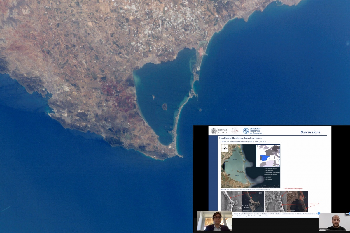Click the Università di Firenze logo
This screenshot has width=350, height=233.
[218, 131]
